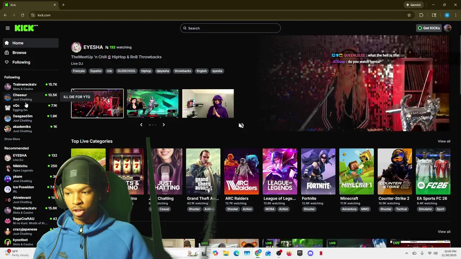Focus the Search input field

230,28
